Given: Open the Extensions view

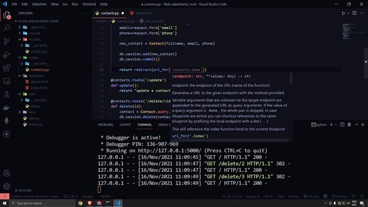Looking at the screenshot, I should point(6,68).
